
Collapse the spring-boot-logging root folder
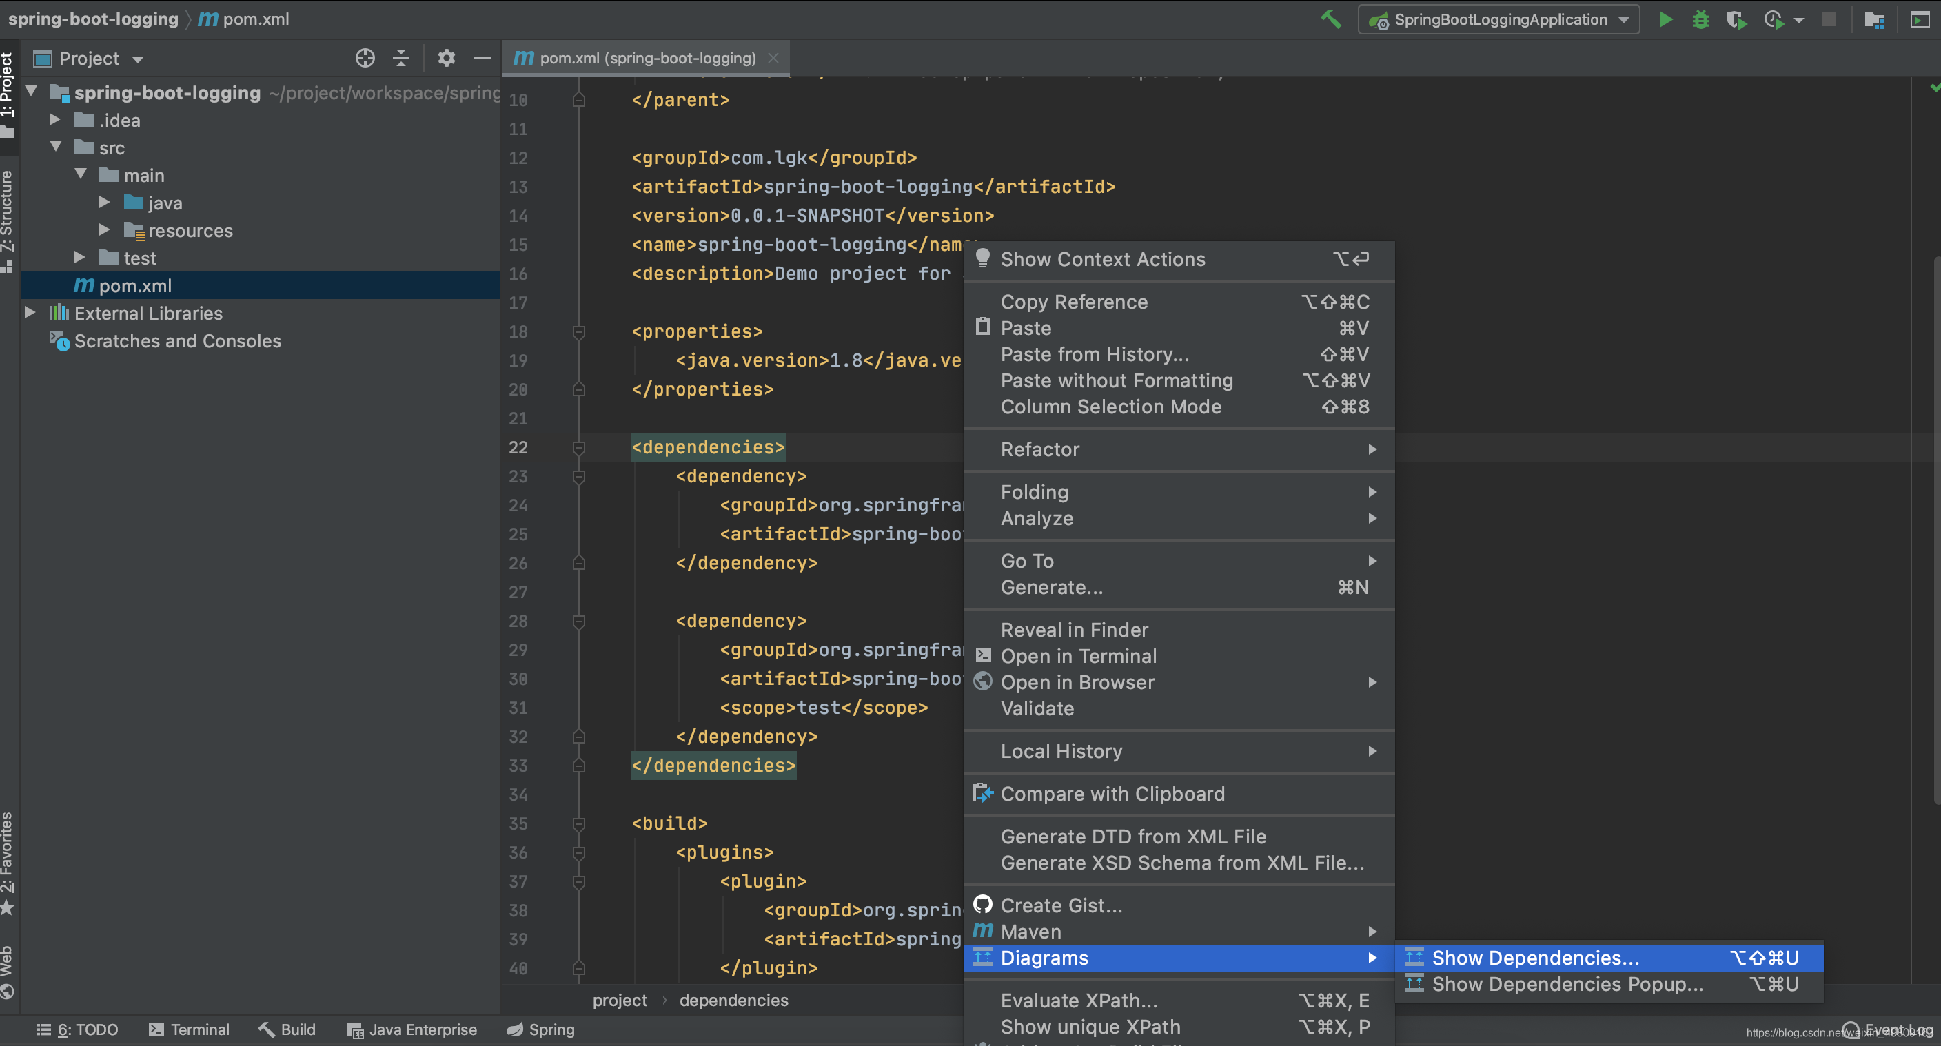[32, 92]
